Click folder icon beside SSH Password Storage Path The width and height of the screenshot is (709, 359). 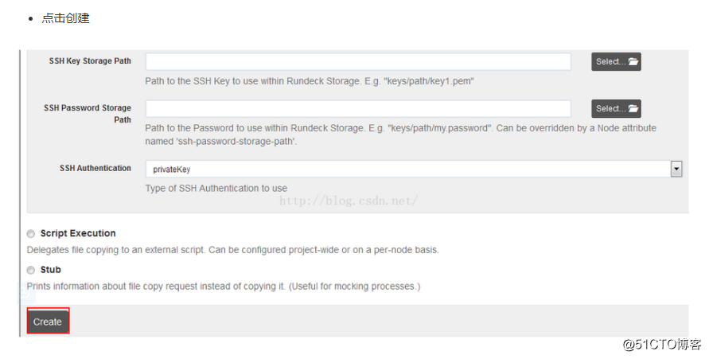[x=633, y=108]
